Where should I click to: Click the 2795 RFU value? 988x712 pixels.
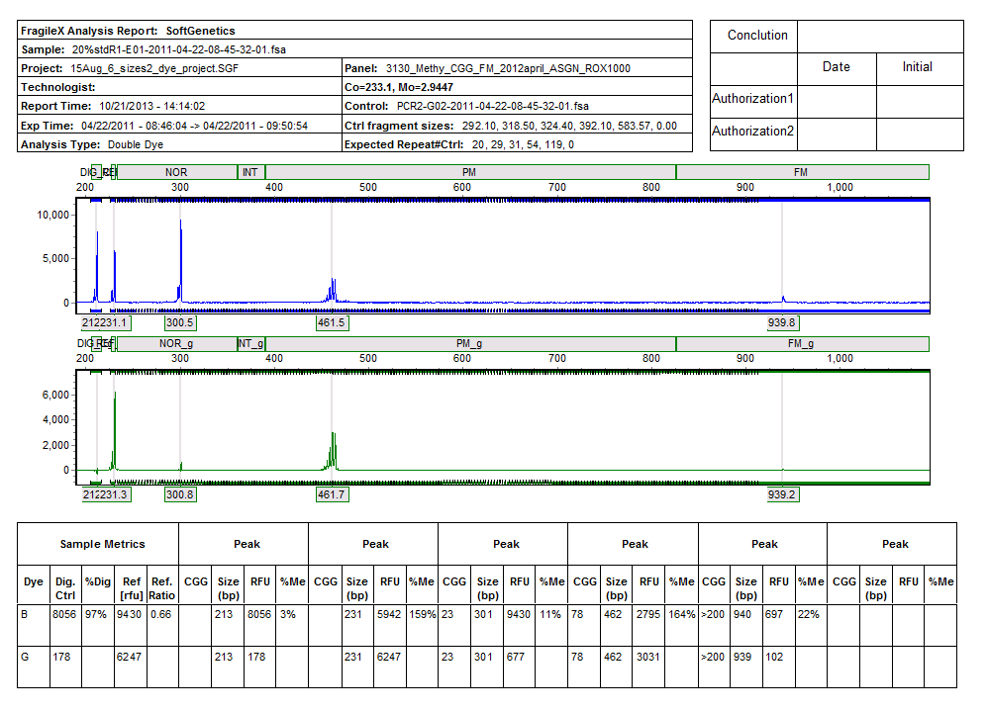click(647, 614)
